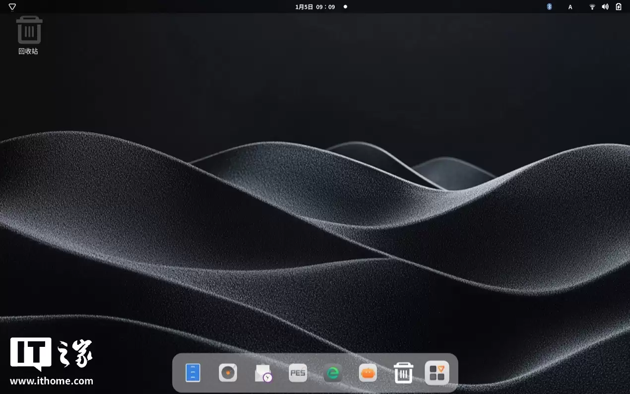
Task: Open the triangle menu at top left
Action: coord(11,6)
